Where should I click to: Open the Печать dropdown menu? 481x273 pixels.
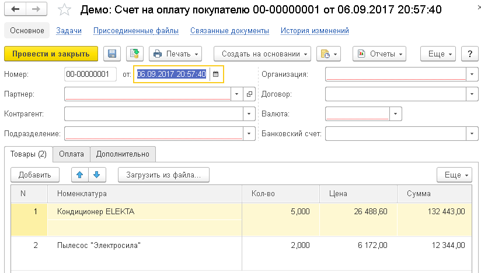pyautogui.click(x=175, y=54)
